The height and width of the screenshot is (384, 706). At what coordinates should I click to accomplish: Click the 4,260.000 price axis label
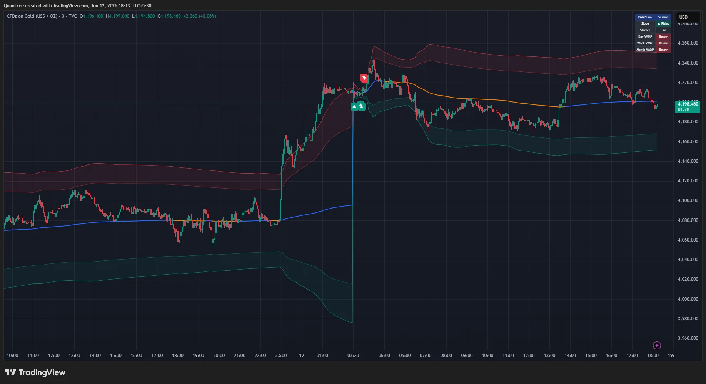688,43
